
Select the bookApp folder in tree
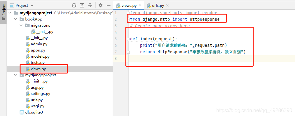click(x=34, y=19)
